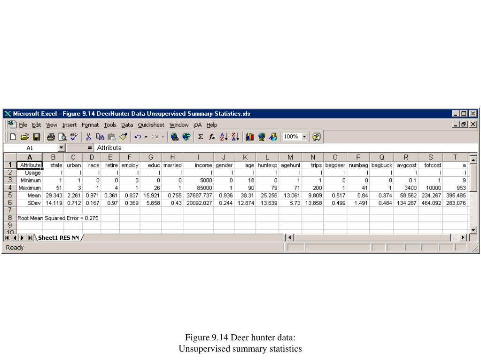
Task: Click vertical scrollbar up arrow
Action: coord(473,160)
